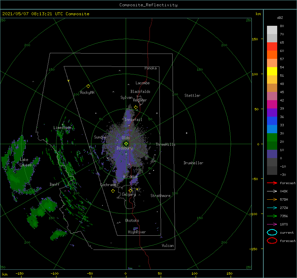Click the slate purple 10 dBZ swatch

point(272,154)
